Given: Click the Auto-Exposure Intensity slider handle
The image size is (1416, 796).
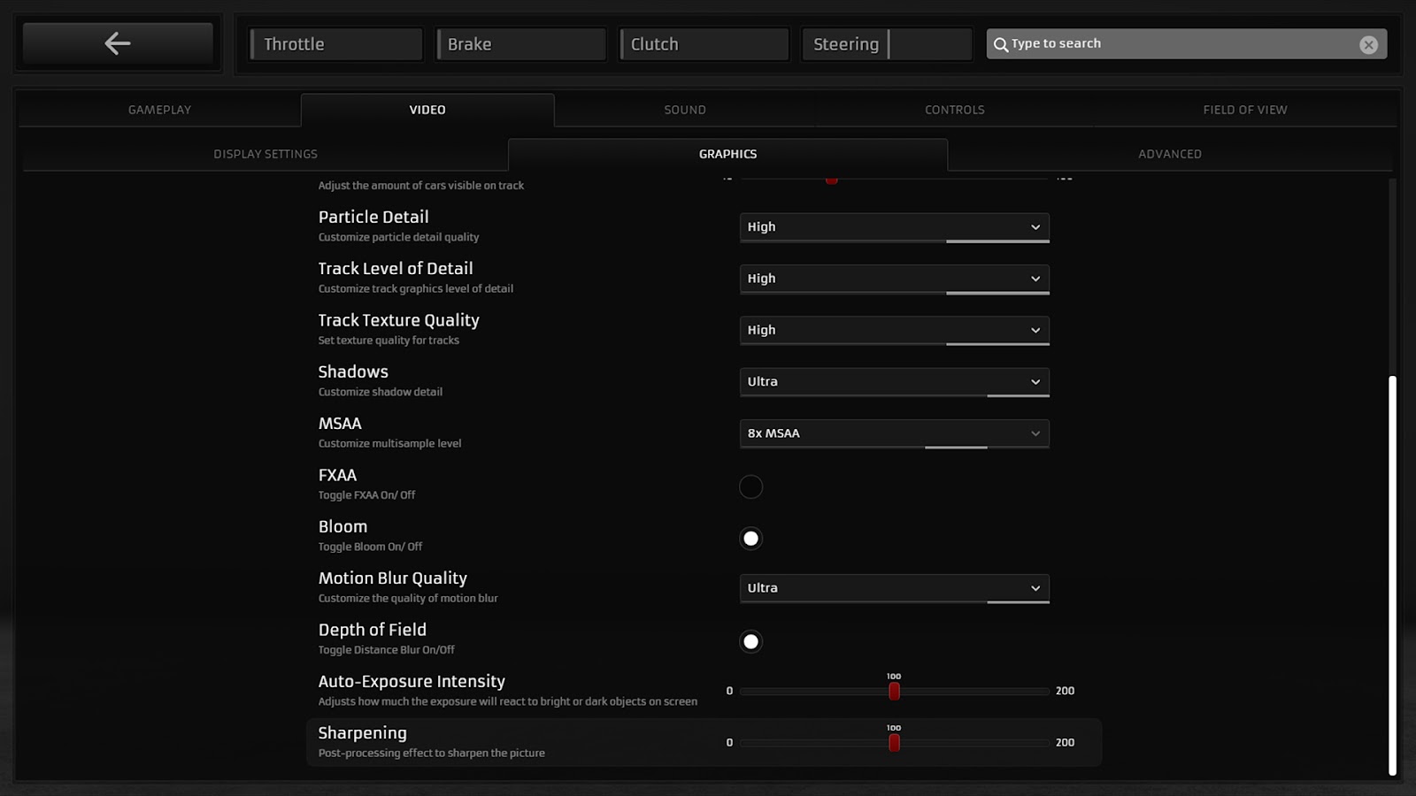Looking at the screenshot, I should pos(894,691).
